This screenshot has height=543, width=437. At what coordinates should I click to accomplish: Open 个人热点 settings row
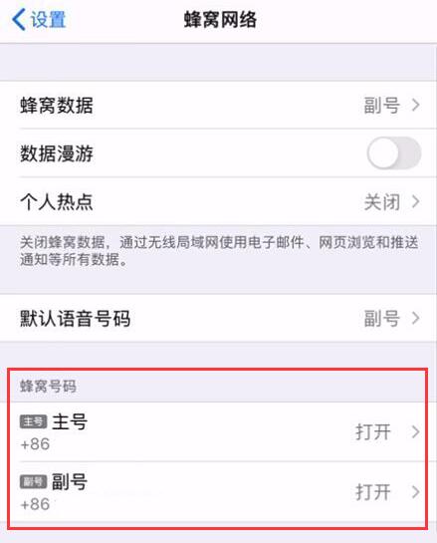[x=218, y=201]
